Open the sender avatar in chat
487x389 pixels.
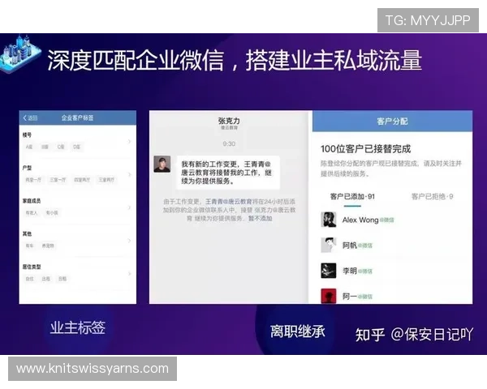point(162,164)
